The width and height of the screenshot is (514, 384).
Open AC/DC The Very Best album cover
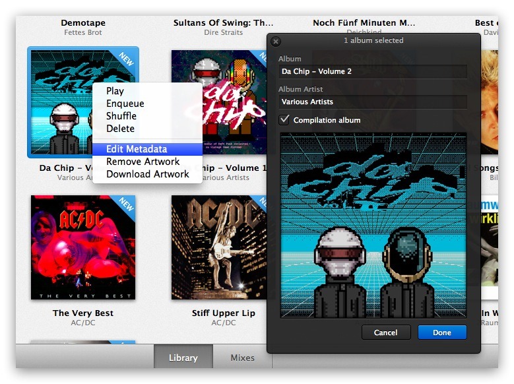coord(83,247)
